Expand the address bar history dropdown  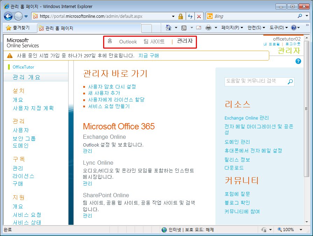pos(173,16)
